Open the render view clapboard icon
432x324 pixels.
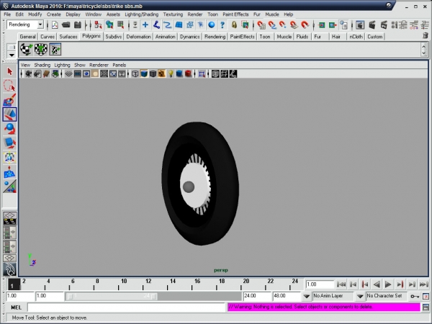tap(372, 25)
